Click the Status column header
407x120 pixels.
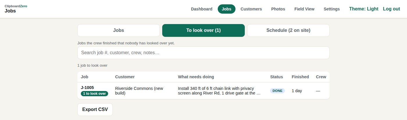(x=276, y=77)
